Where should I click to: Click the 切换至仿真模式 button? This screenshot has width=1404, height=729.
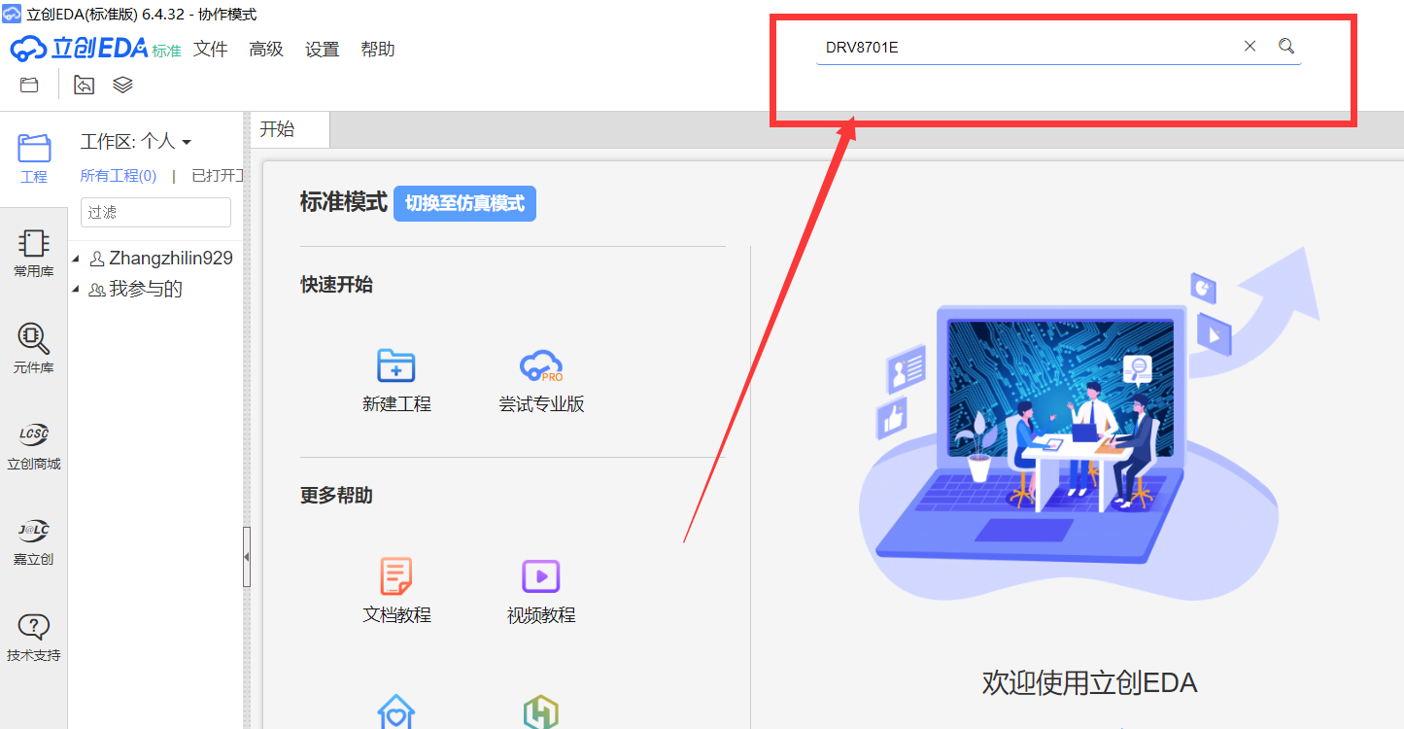click(464, 203)
